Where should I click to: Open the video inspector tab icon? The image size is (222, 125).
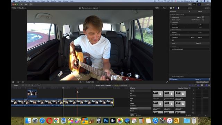(x=171, y=8)
